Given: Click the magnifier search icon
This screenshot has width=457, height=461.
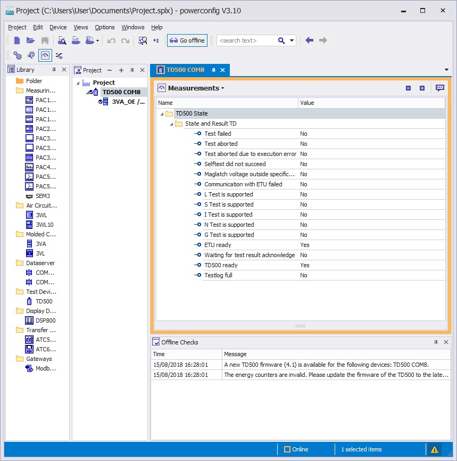Looking at the screenshot, I should coord(281,40).
